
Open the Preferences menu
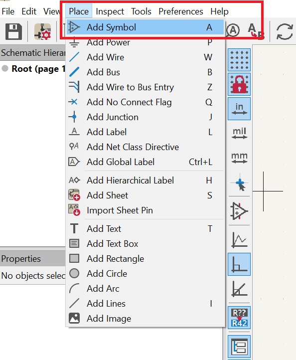[x=181, y=11]
